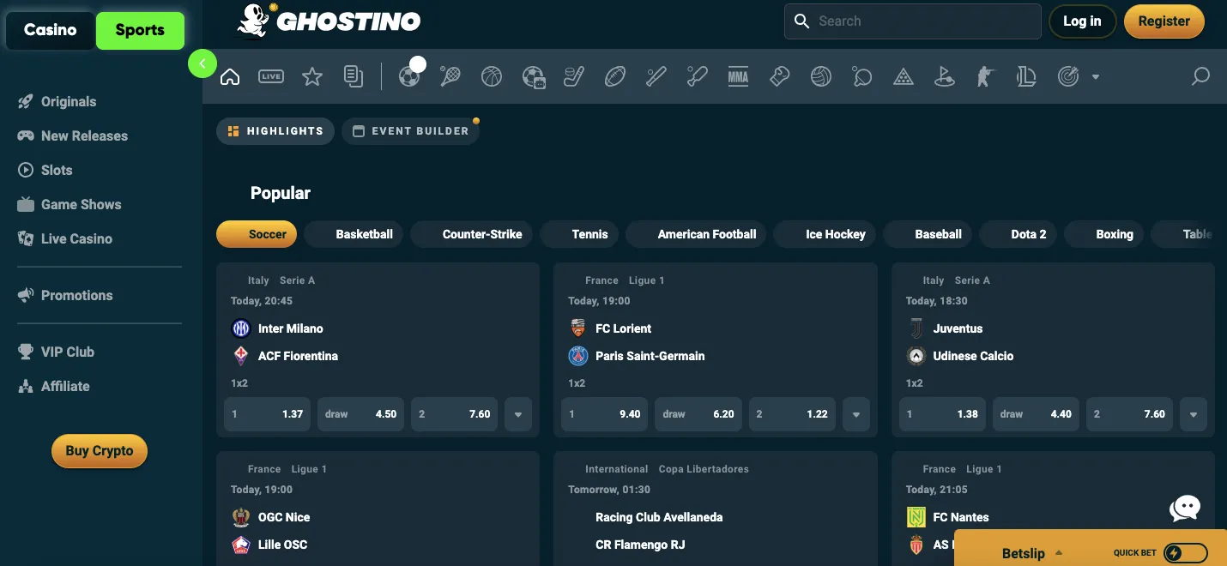This screenshot has height=566, width=1227.
Task: Open New Releases in sidebar
Action: pos(72,135)
